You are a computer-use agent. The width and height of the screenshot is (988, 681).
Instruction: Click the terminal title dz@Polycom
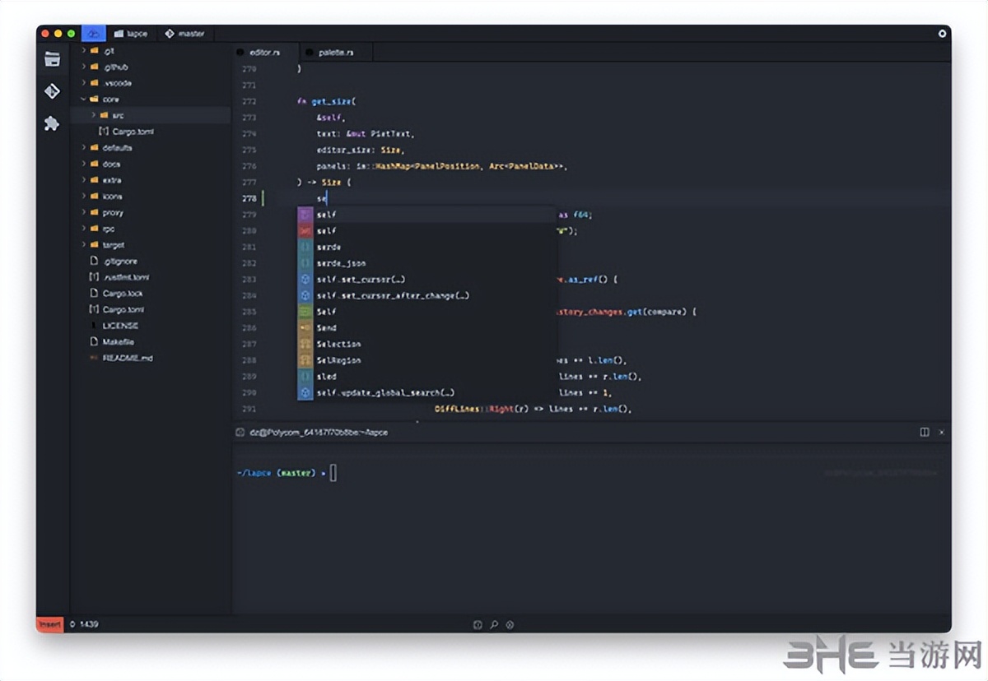(319, 432)
